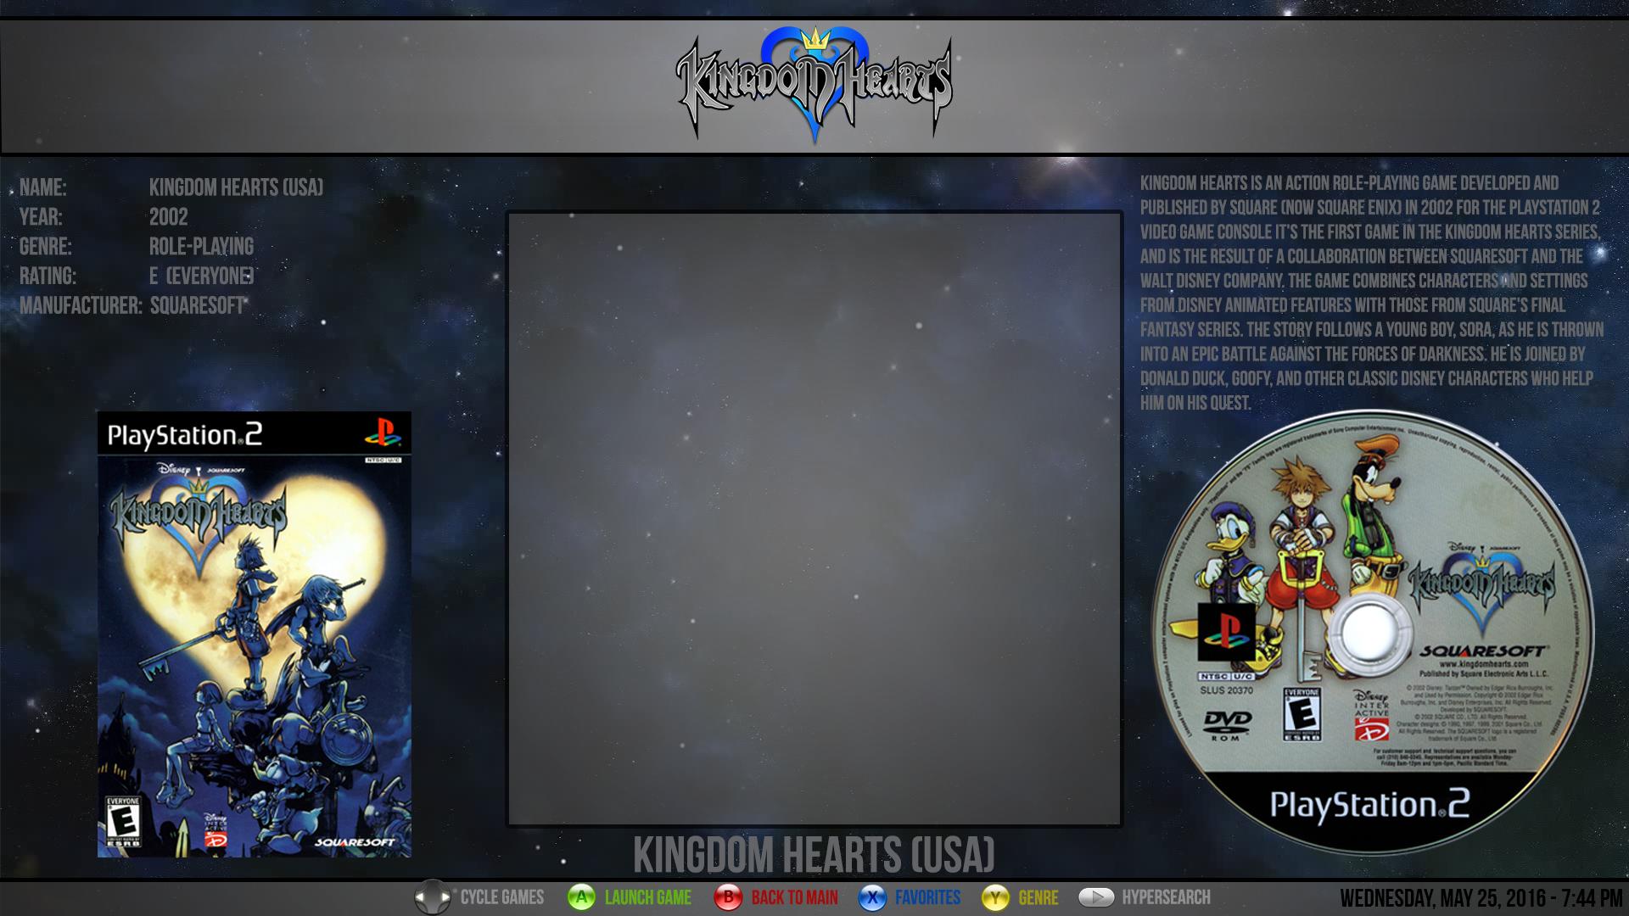Image resolution: width=1629 pixels, height=916 pixels.
Task: Click the game description paragraph
Action: [1372, 293]
